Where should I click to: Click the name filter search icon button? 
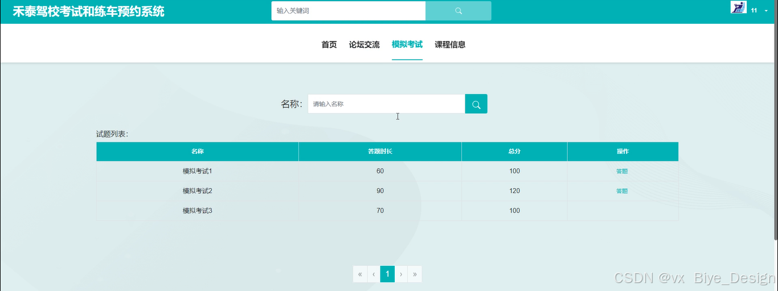(x=476, y=104)
